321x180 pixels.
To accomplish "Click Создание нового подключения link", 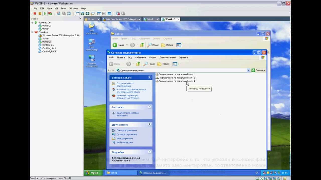I will click(x=125, y=85).
